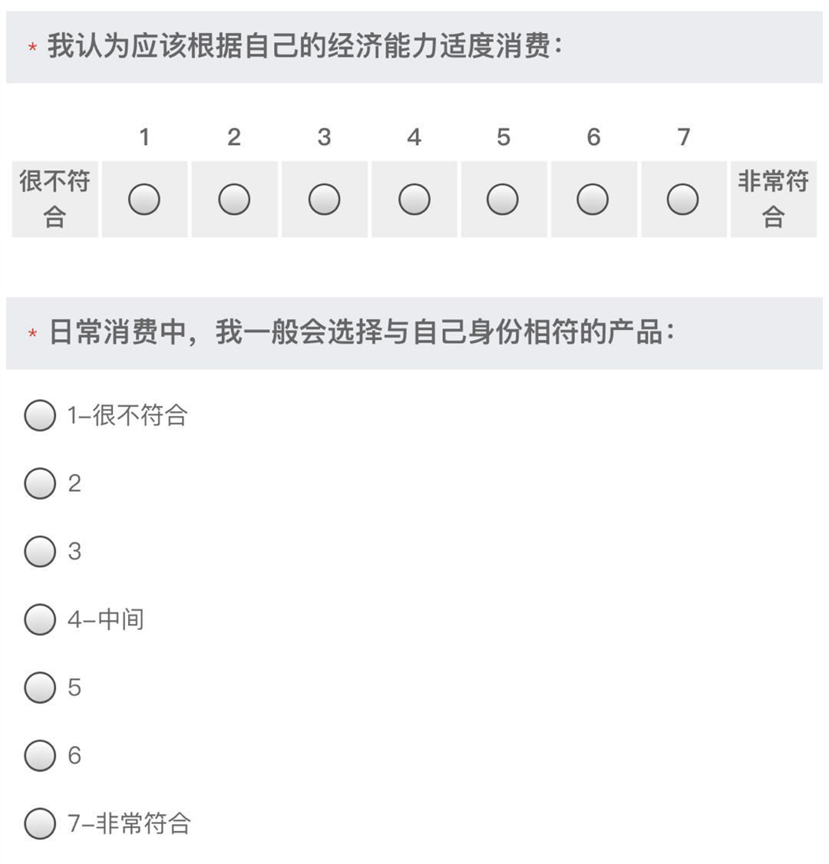
Task: Click the 日常消费中 question title
Action: tap(361, 333)
